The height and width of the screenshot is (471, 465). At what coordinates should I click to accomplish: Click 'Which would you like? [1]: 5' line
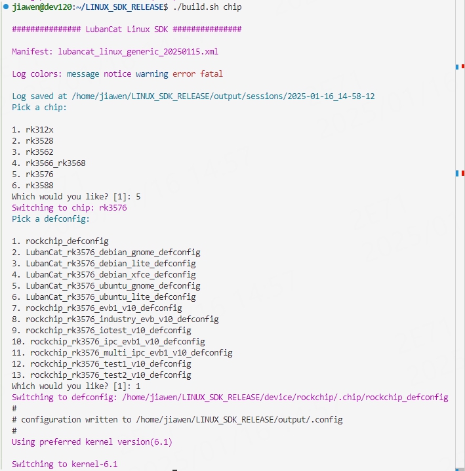tap(76, 197)
